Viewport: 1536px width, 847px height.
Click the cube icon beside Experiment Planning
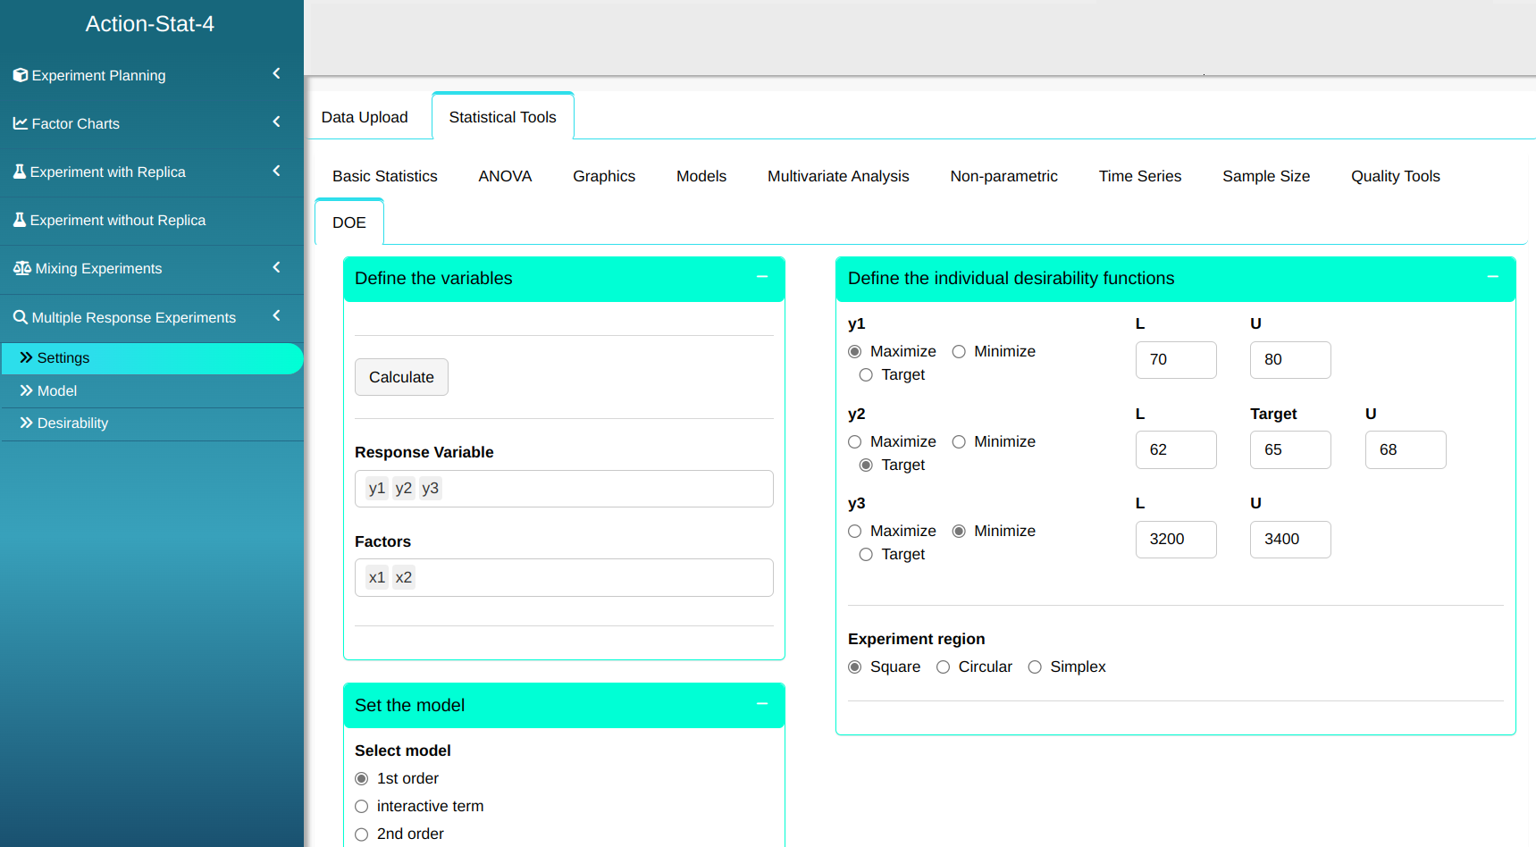(20, 75)
